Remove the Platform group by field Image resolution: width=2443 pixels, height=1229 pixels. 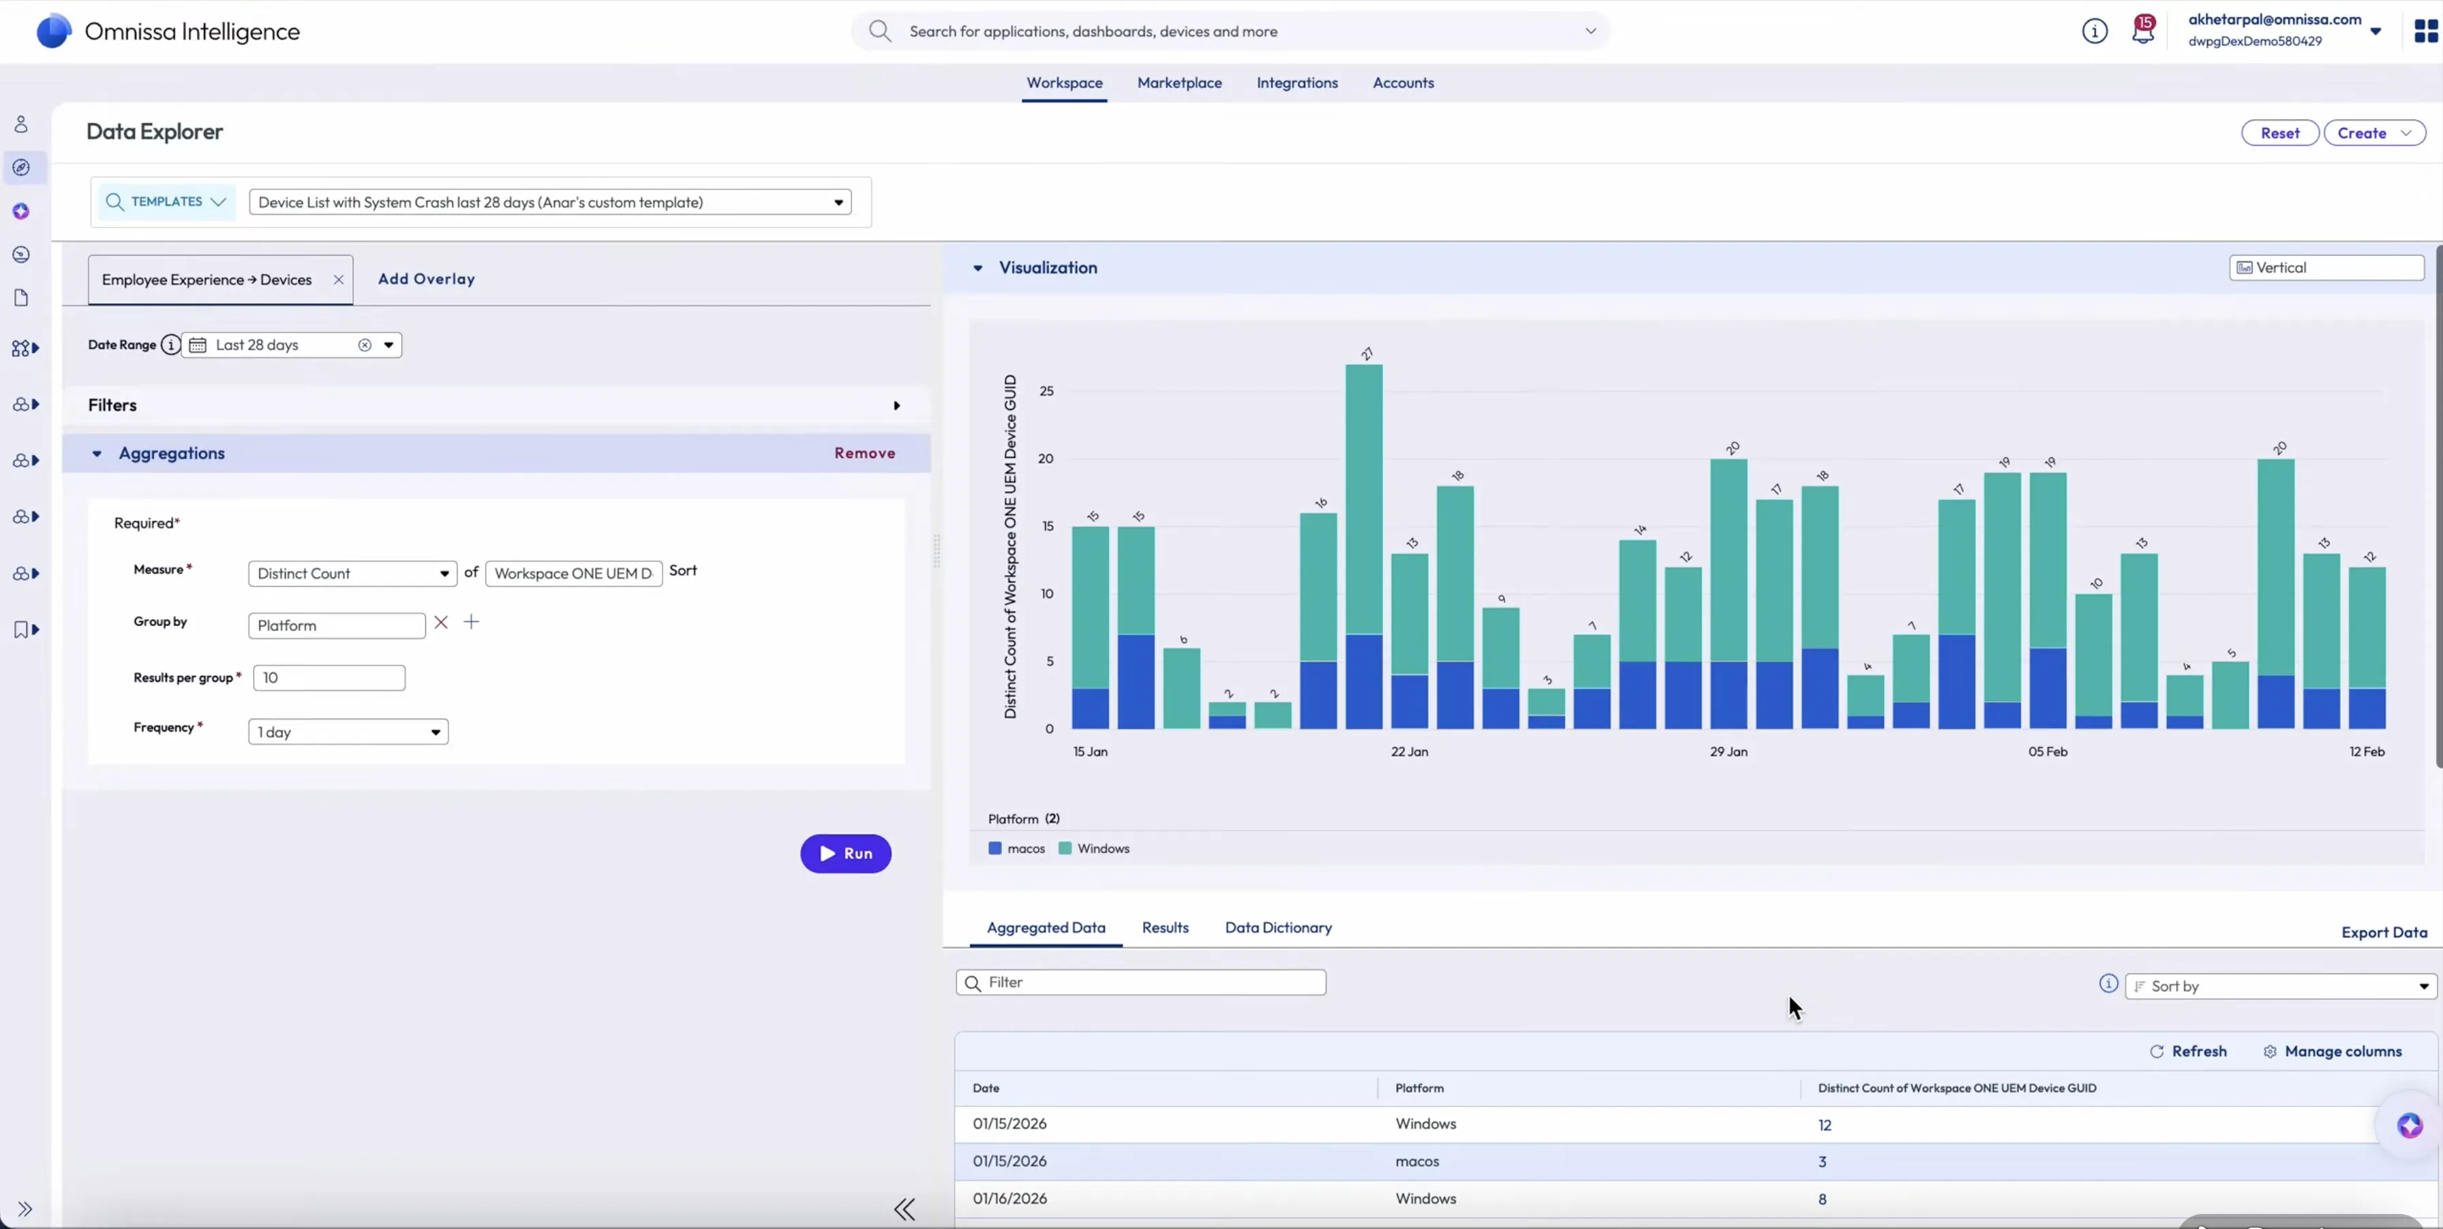[x=441, y=623]
